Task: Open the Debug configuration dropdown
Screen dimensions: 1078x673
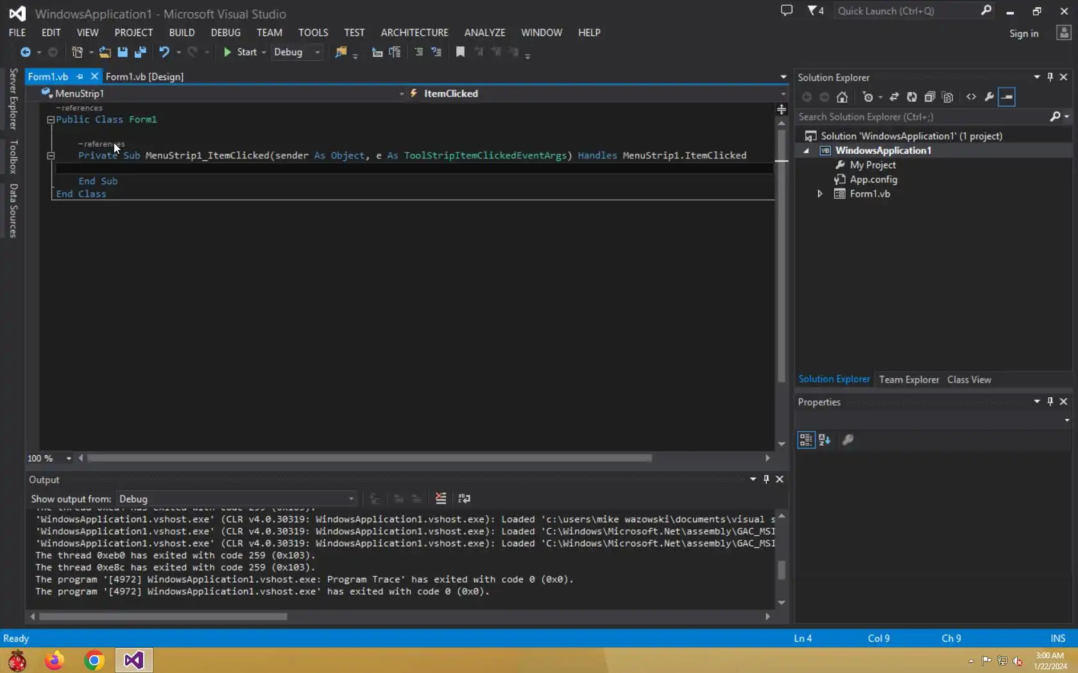Action: [297, 52]
